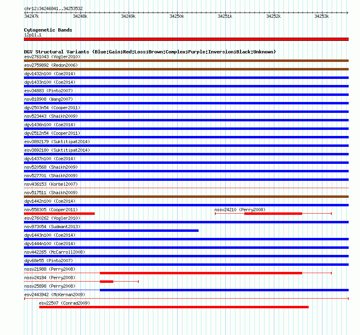Click dgv1432n100 (Coe2014) label
The height and width of the screenshot is (335, 360).
coord(50,74)
